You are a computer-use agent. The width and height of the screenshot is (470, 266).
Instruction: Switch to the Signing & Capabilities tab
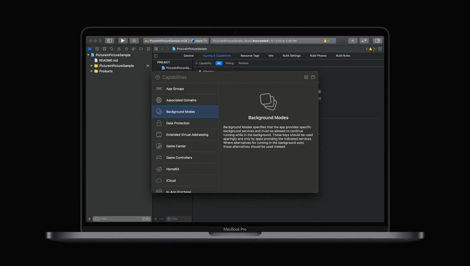(217, 56)
